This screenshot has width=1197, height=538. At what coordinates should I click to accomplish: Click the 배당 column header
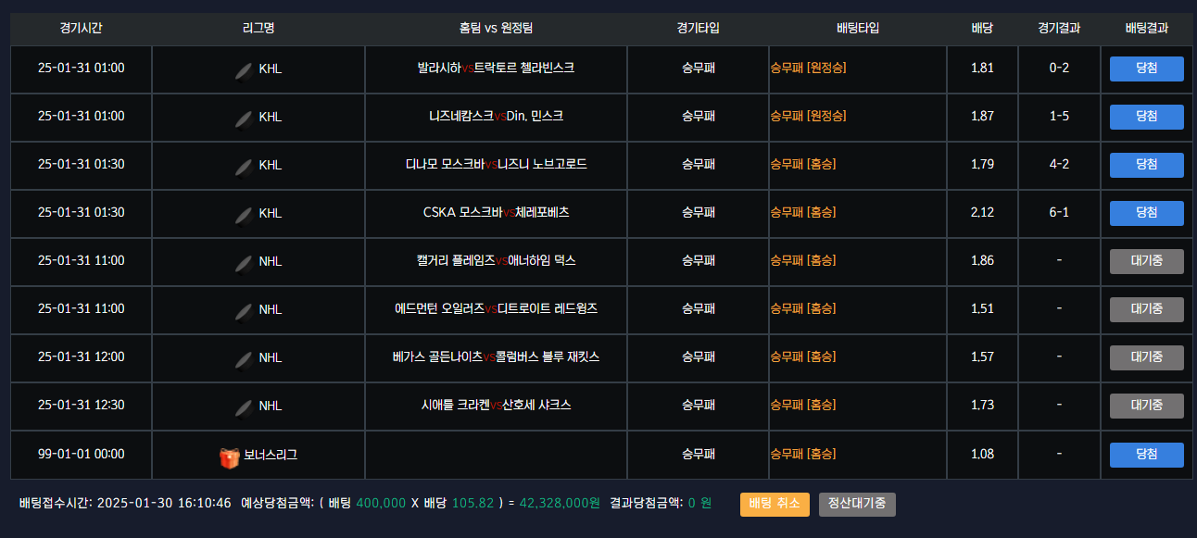tap(982, 28)
